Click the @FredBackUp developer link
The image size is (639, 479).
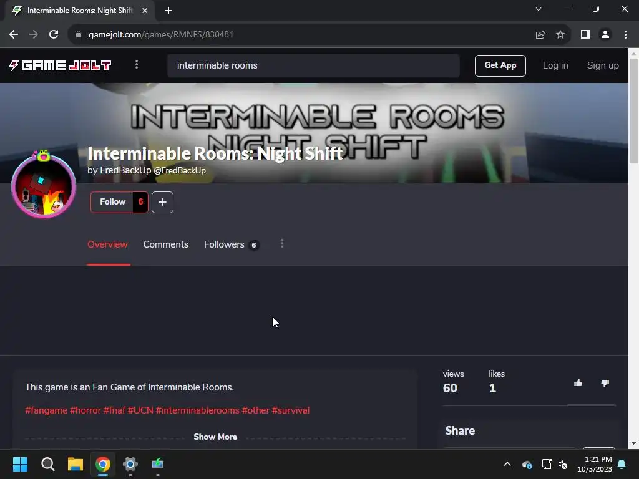click(179, 171)
